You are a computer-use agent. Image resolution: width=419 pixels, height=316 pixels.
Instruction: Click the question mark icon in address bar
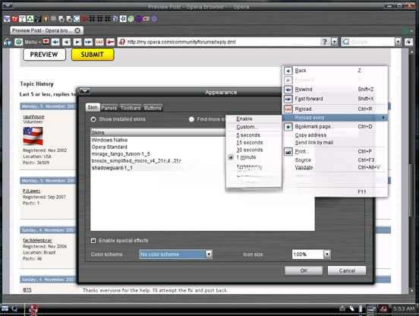point(324,42)
